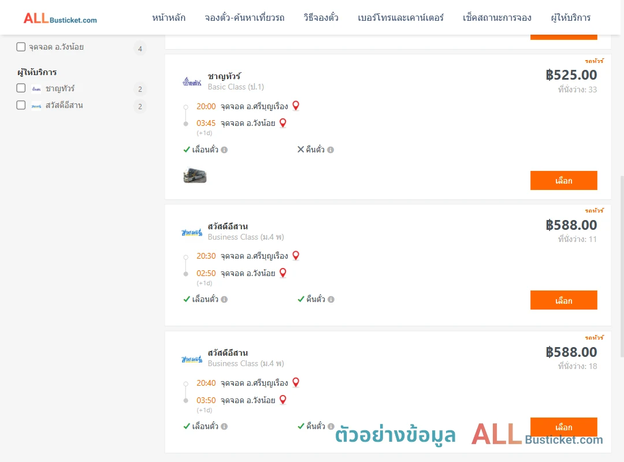
Task: Tick the จุดจอด อ.วังน้อย filter checkbox
Action: point(21,47)
